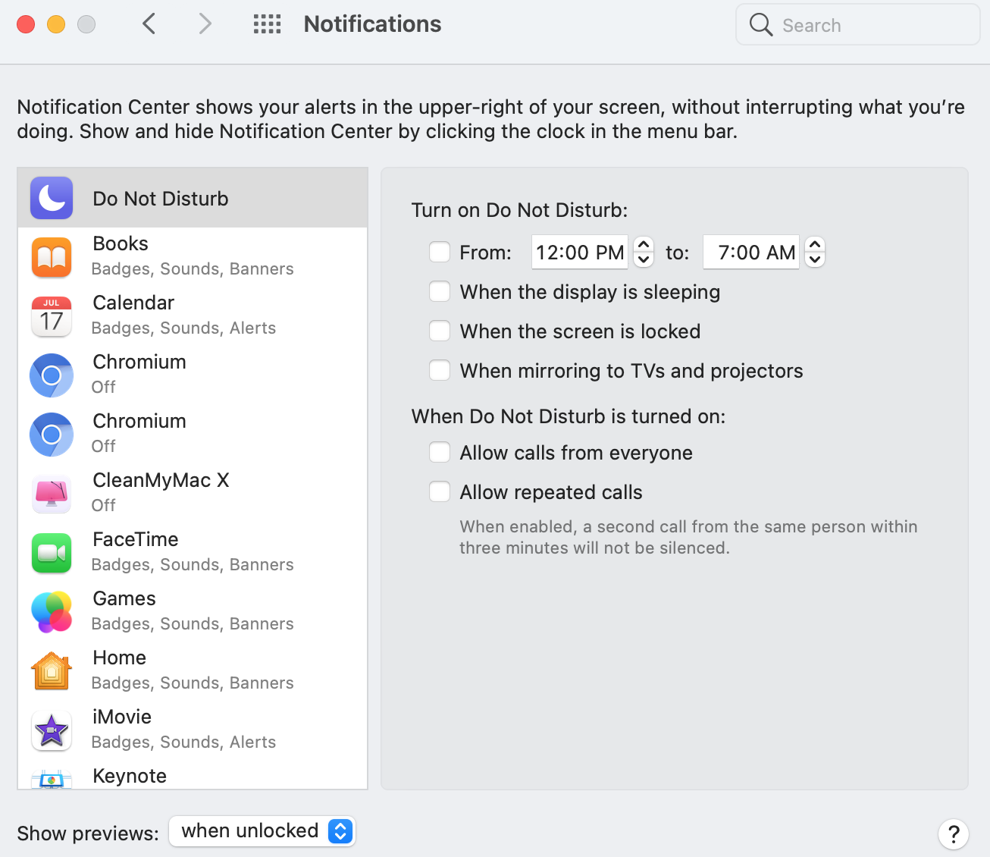Click the Calendar app icon
The height and width of the screenshot is (857, 990).
pos(52,316)
